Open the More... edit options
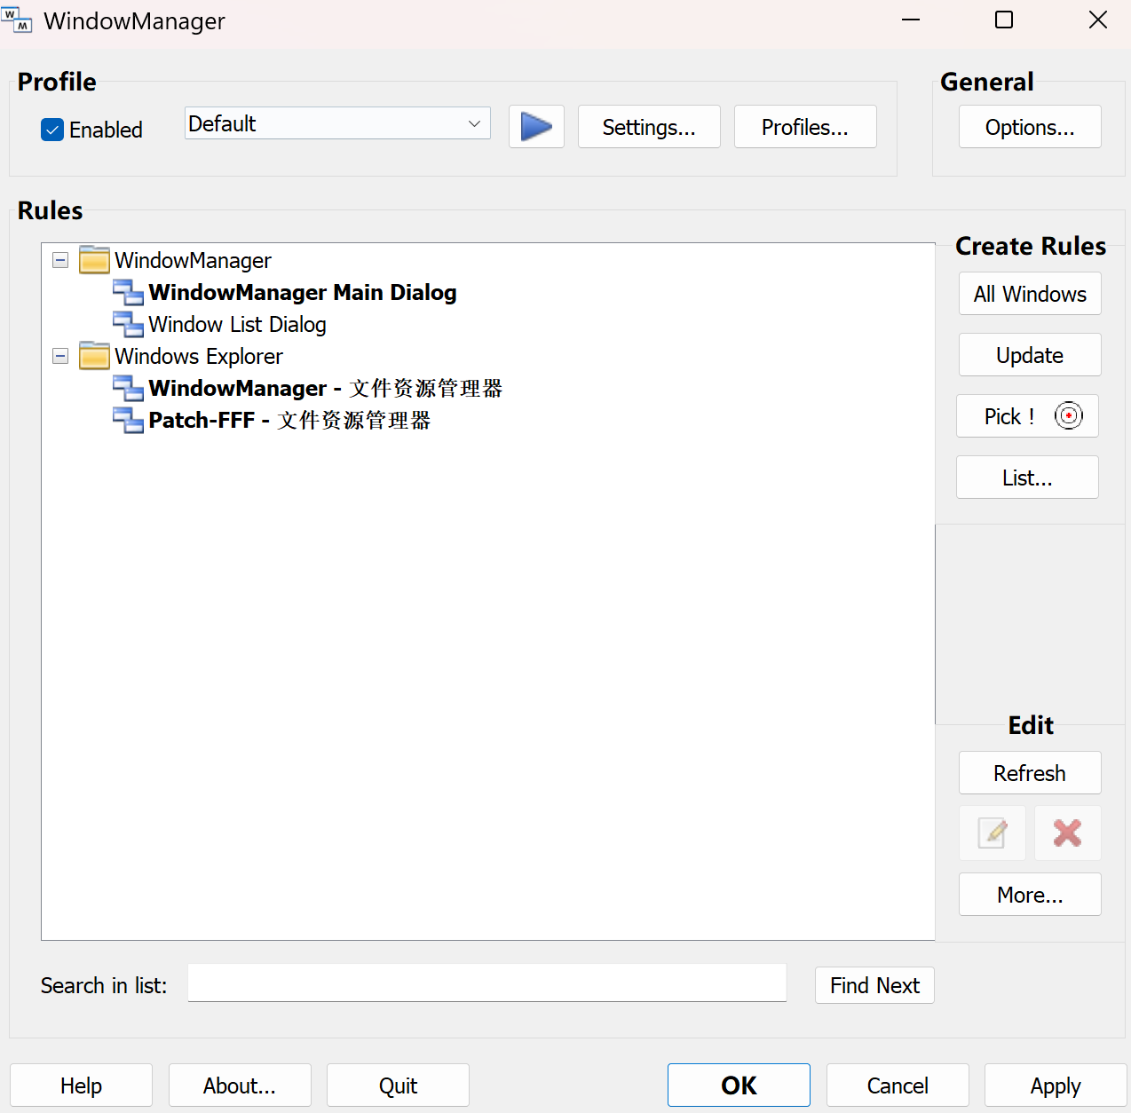This screenshot has width=1131, height=1113. tap(1030, 895)
